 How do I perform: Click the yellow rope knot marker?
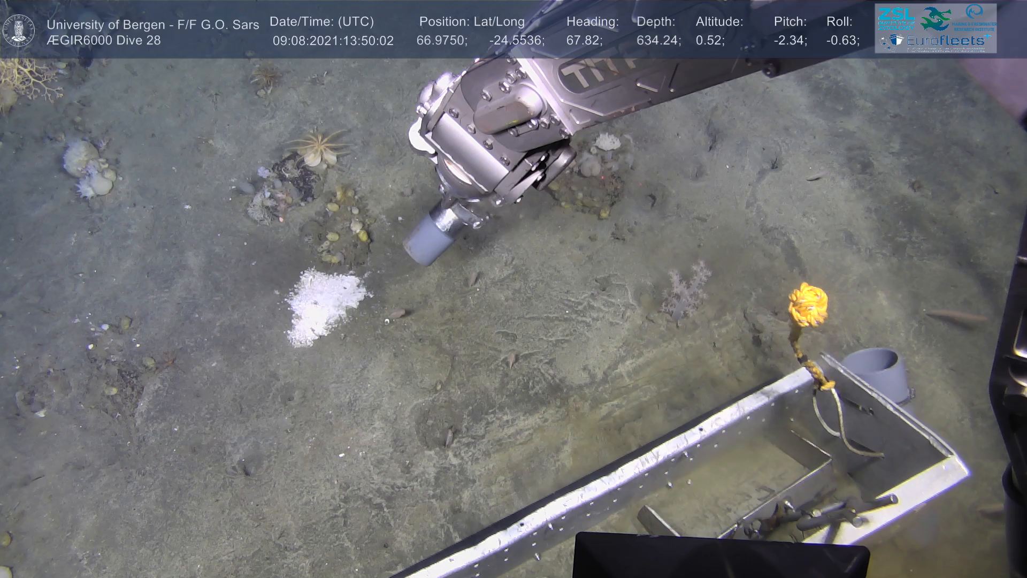pyautogui.click(x=808, y=305)
